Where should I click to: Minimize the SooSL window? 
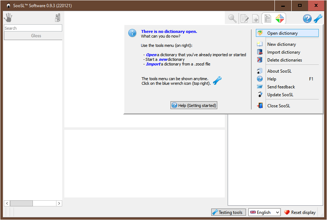pyautogui.click(x=283, y=6)
